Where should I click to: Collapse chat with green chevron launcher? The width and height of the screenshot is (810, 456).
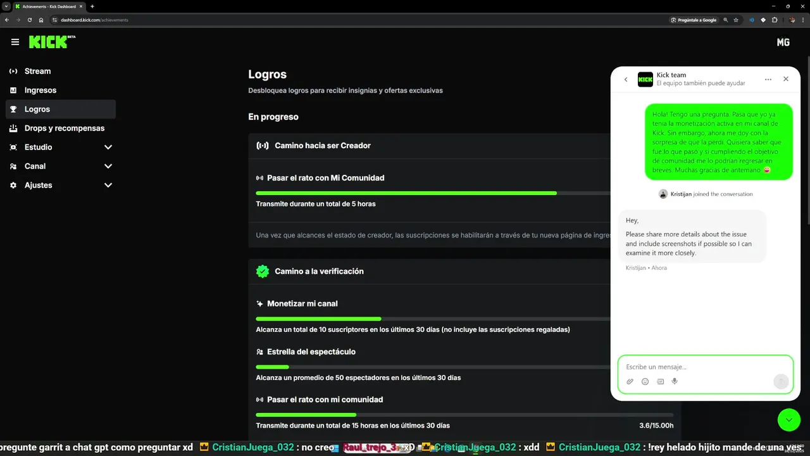[x=789, y=420]
